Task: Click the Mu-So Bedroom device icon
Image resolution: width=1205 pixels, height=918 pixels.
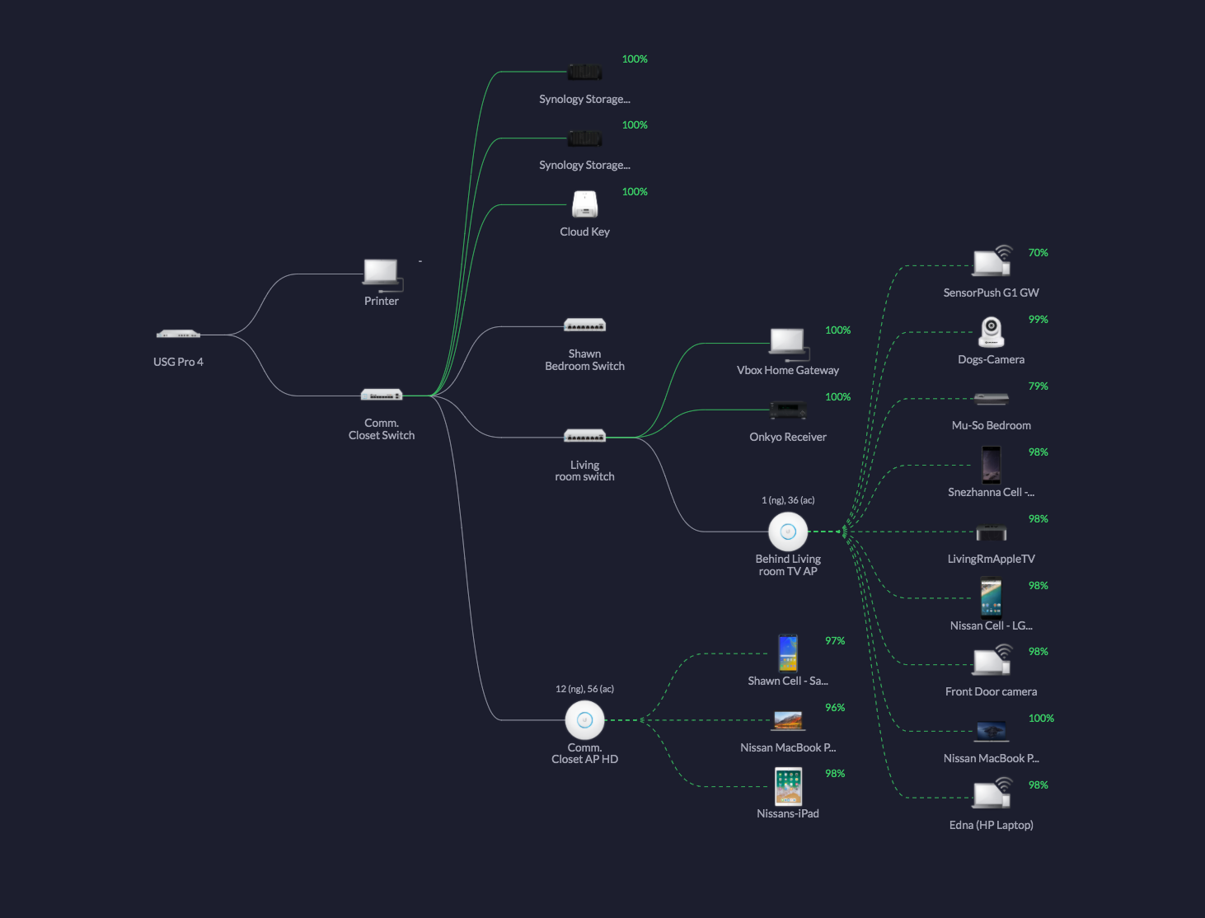Action: (991, 399)
